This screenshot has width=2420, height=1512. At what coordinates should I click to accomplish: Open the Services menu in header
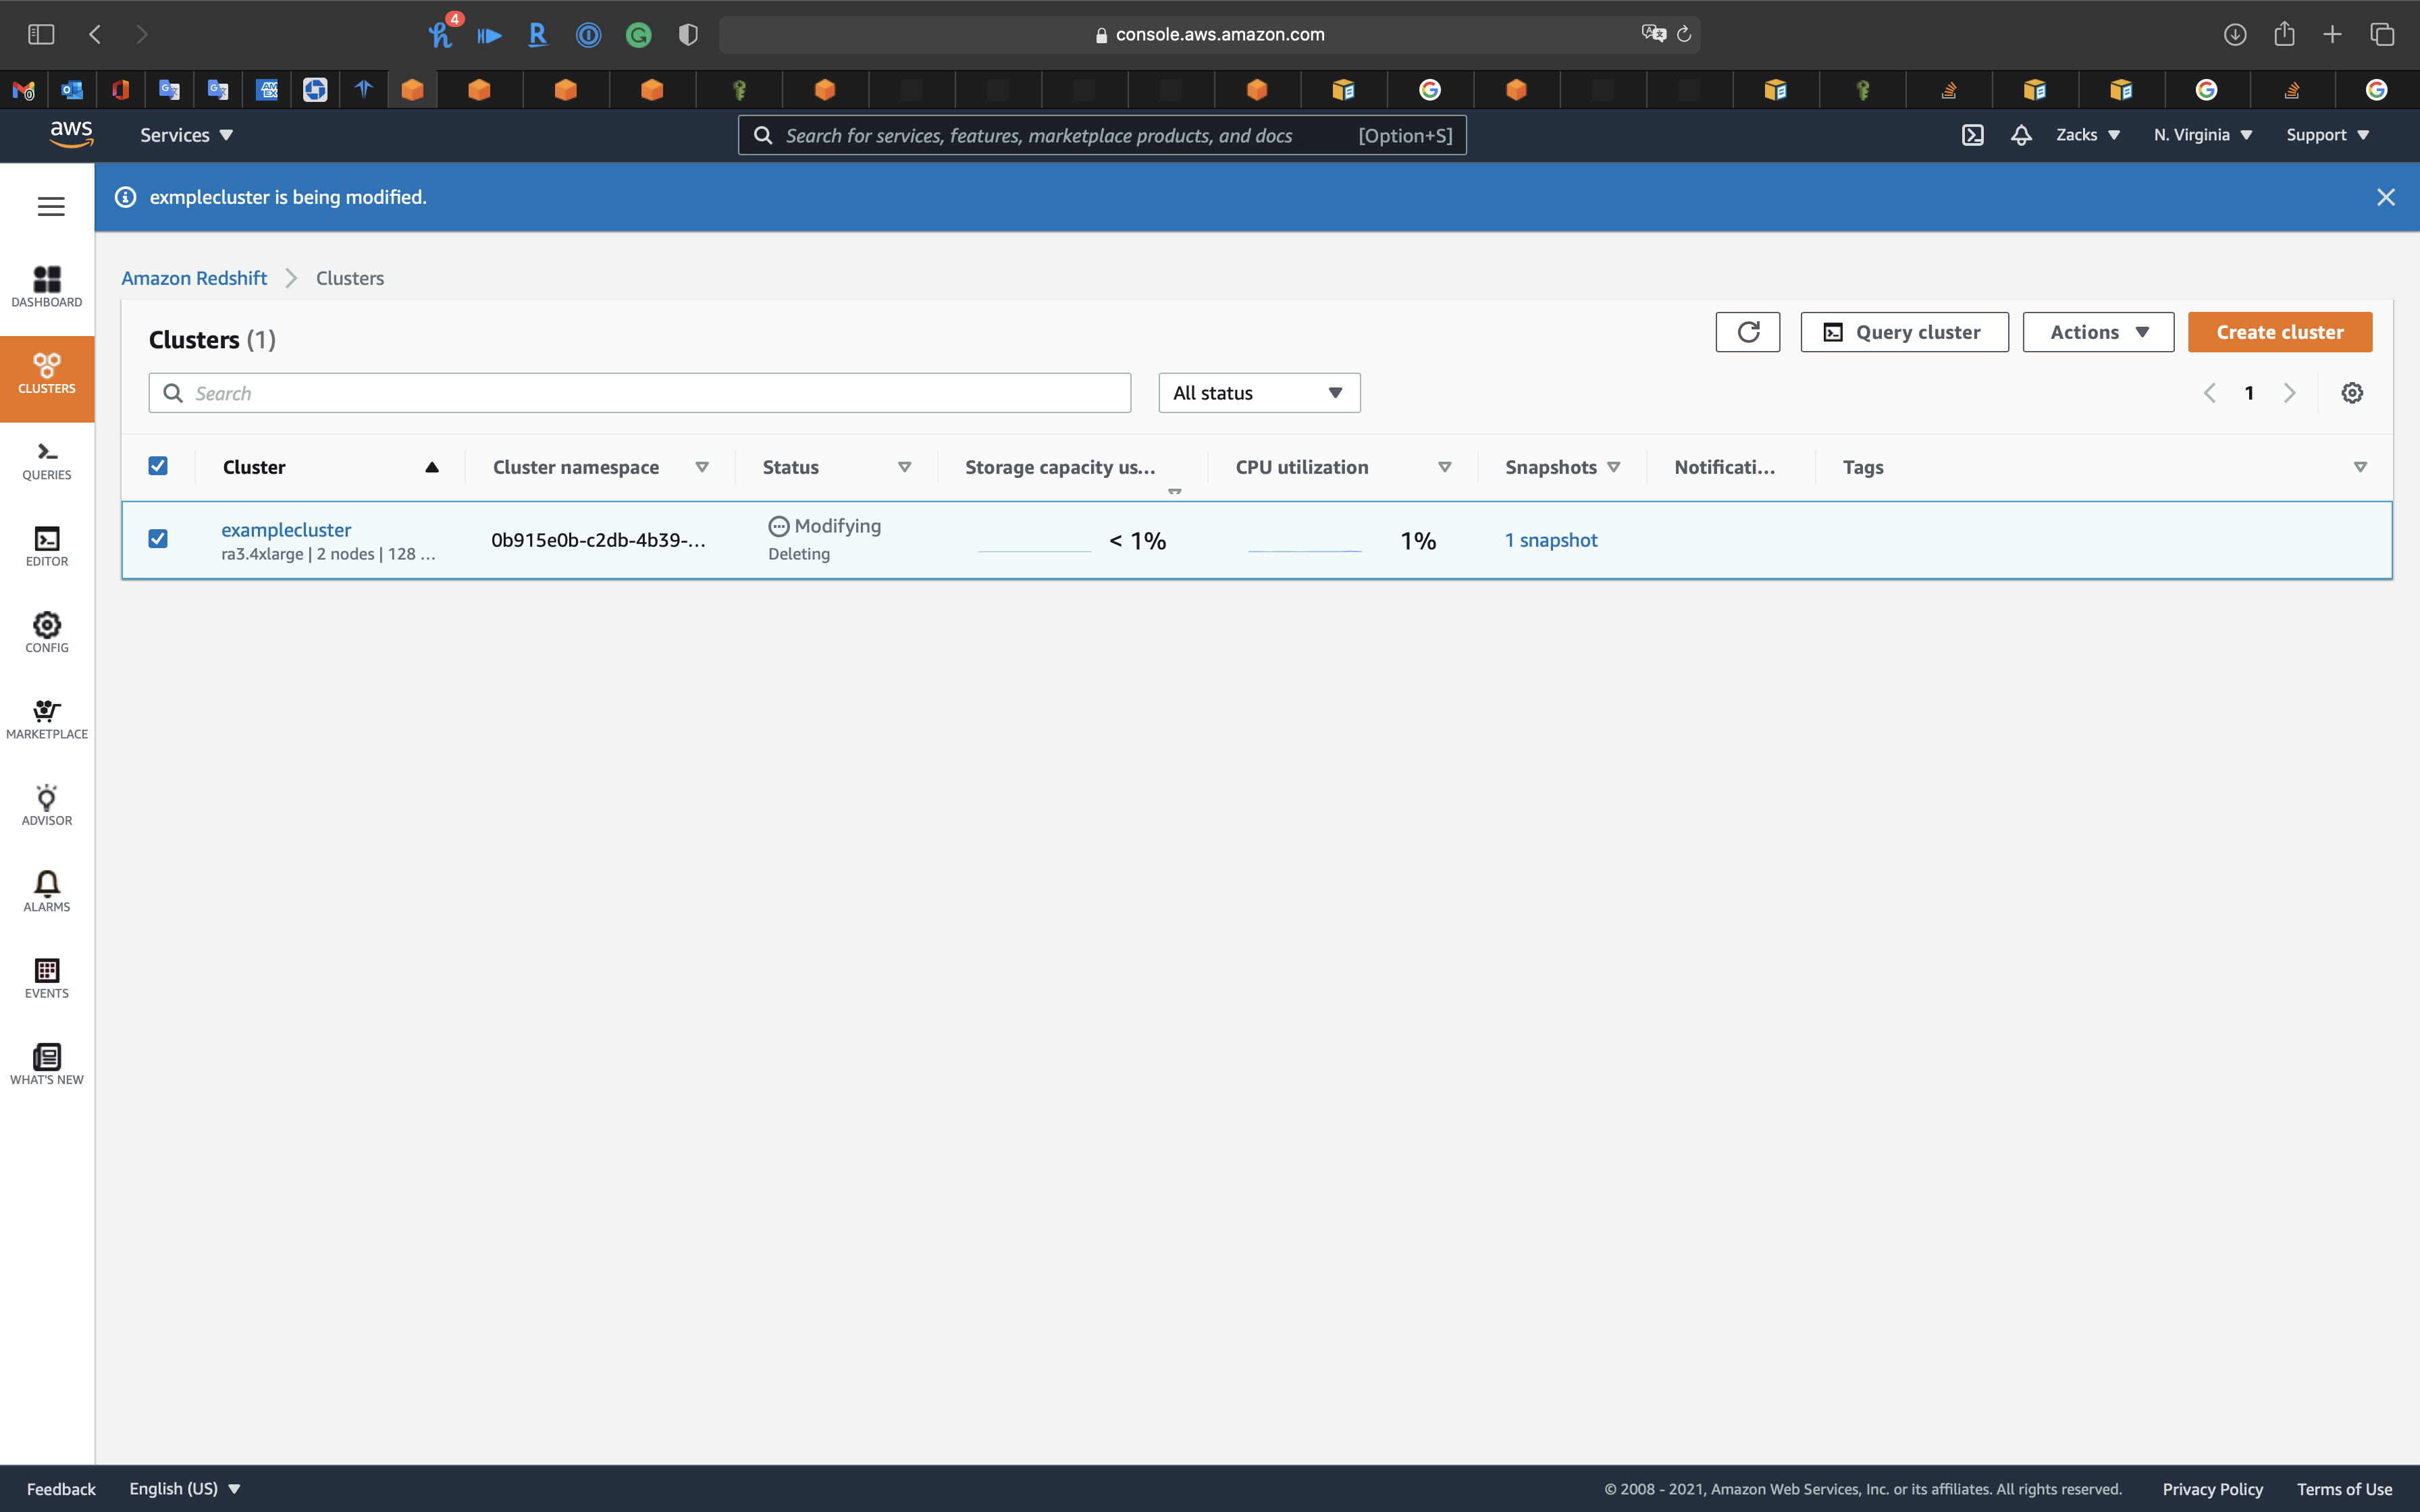tap(186, 135)
